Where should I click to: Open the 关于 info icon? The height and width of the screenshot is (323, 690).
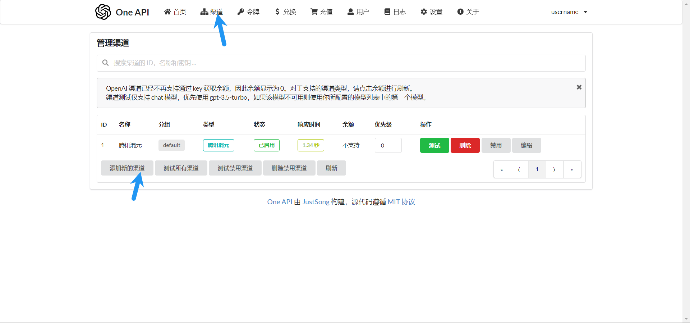click(x=460, y=12)
